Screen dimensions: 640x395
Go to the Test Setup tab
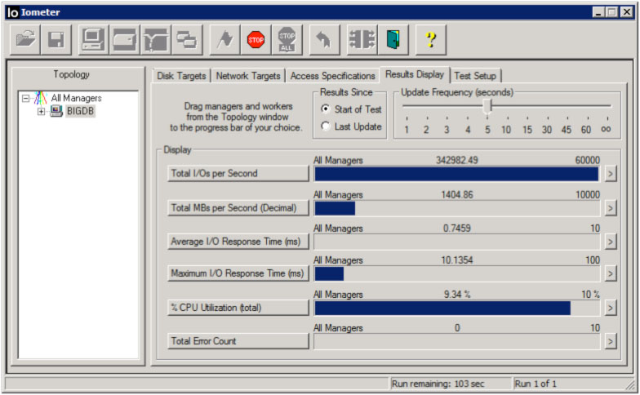[x=475, y=76]
